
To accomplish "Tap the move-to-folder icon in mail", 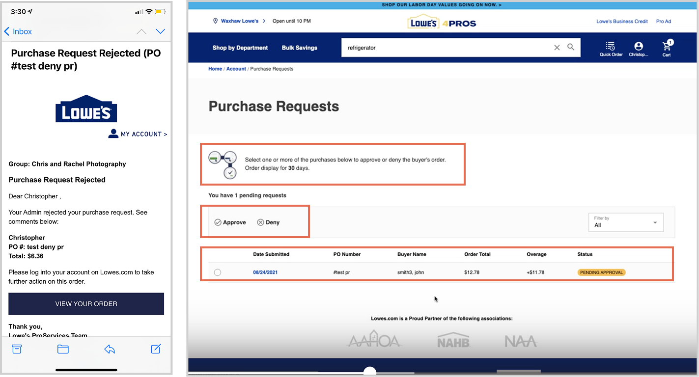I will [63, 349].
